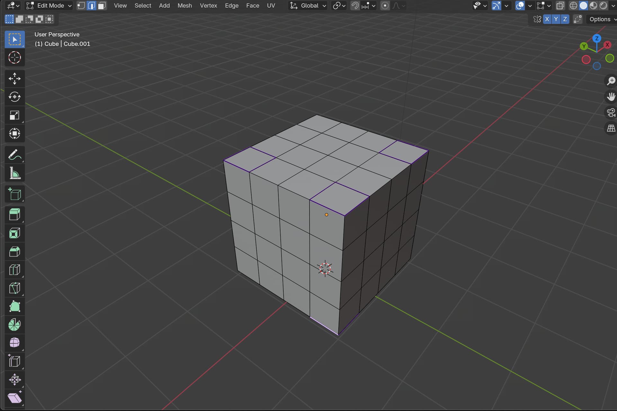
Task: Enable edge select mode
Action: click(92, 5)
